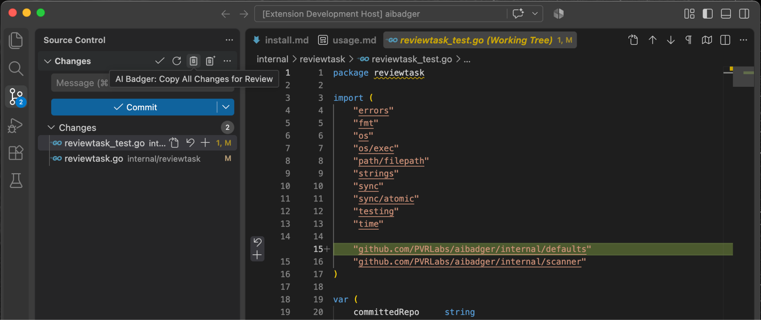Stage block plus icon next to line 15

(257, 255)
